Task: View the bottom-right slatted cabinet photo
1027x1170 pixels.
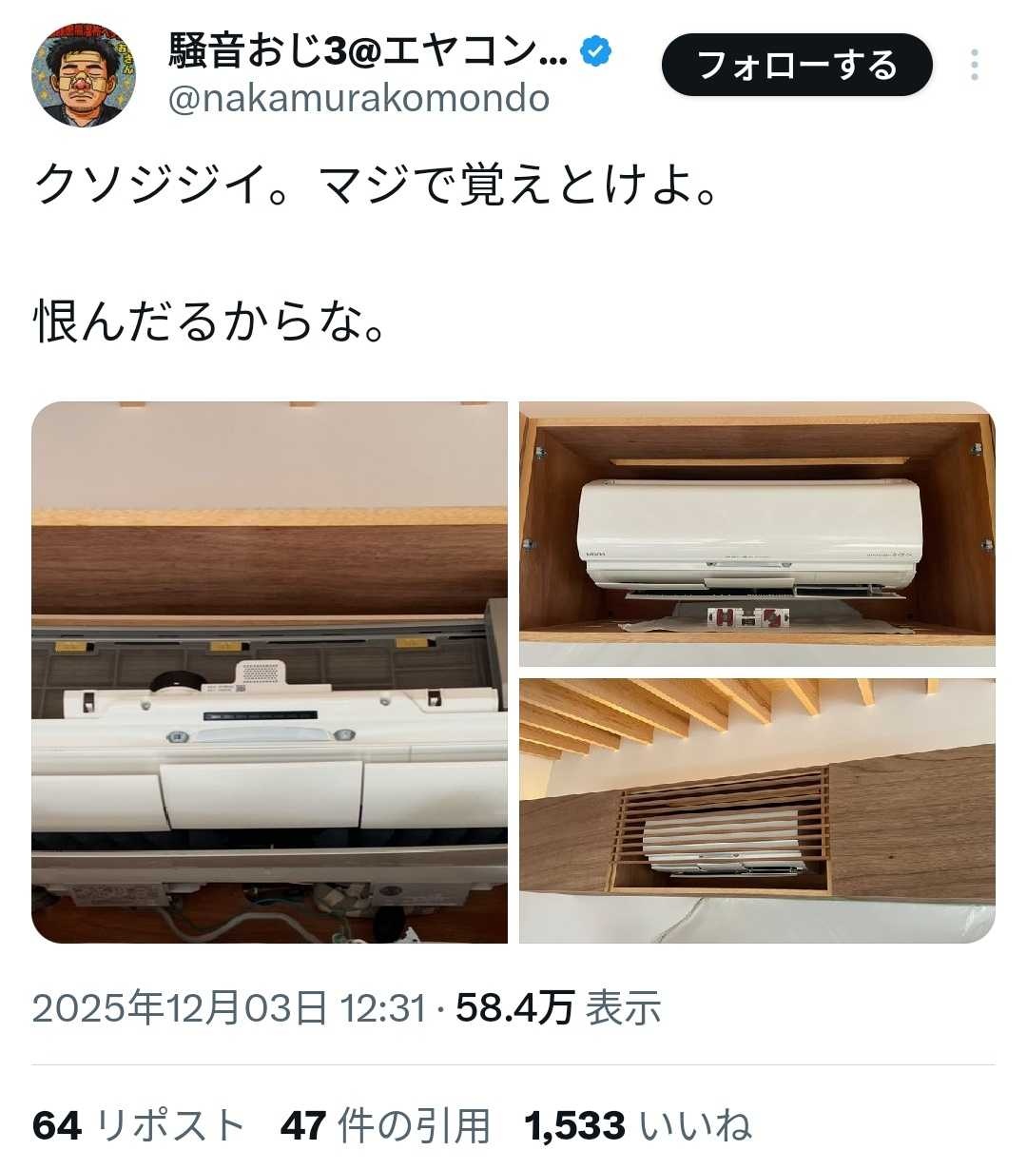Action: [757, 810]
